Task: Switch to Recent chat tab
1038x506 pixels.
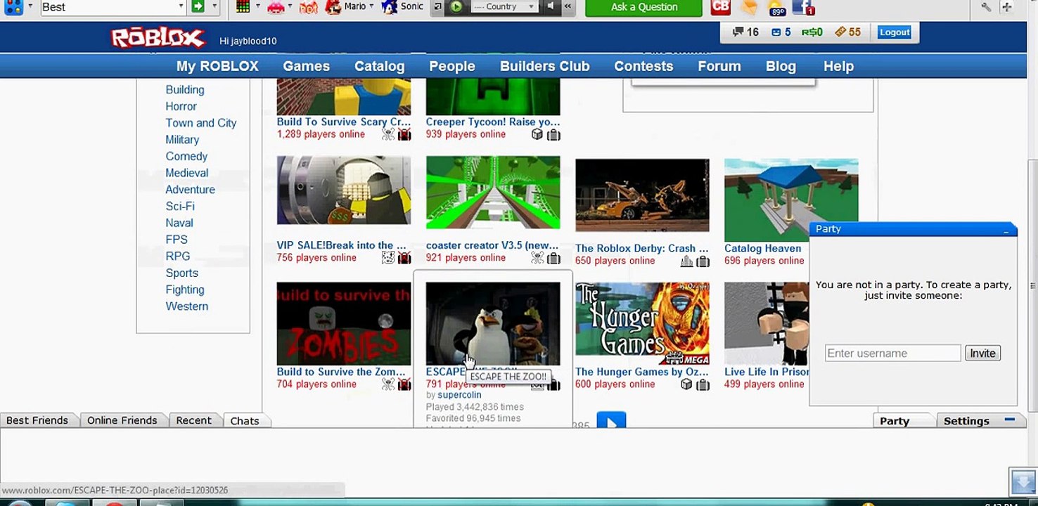Action: pos(193,420)
